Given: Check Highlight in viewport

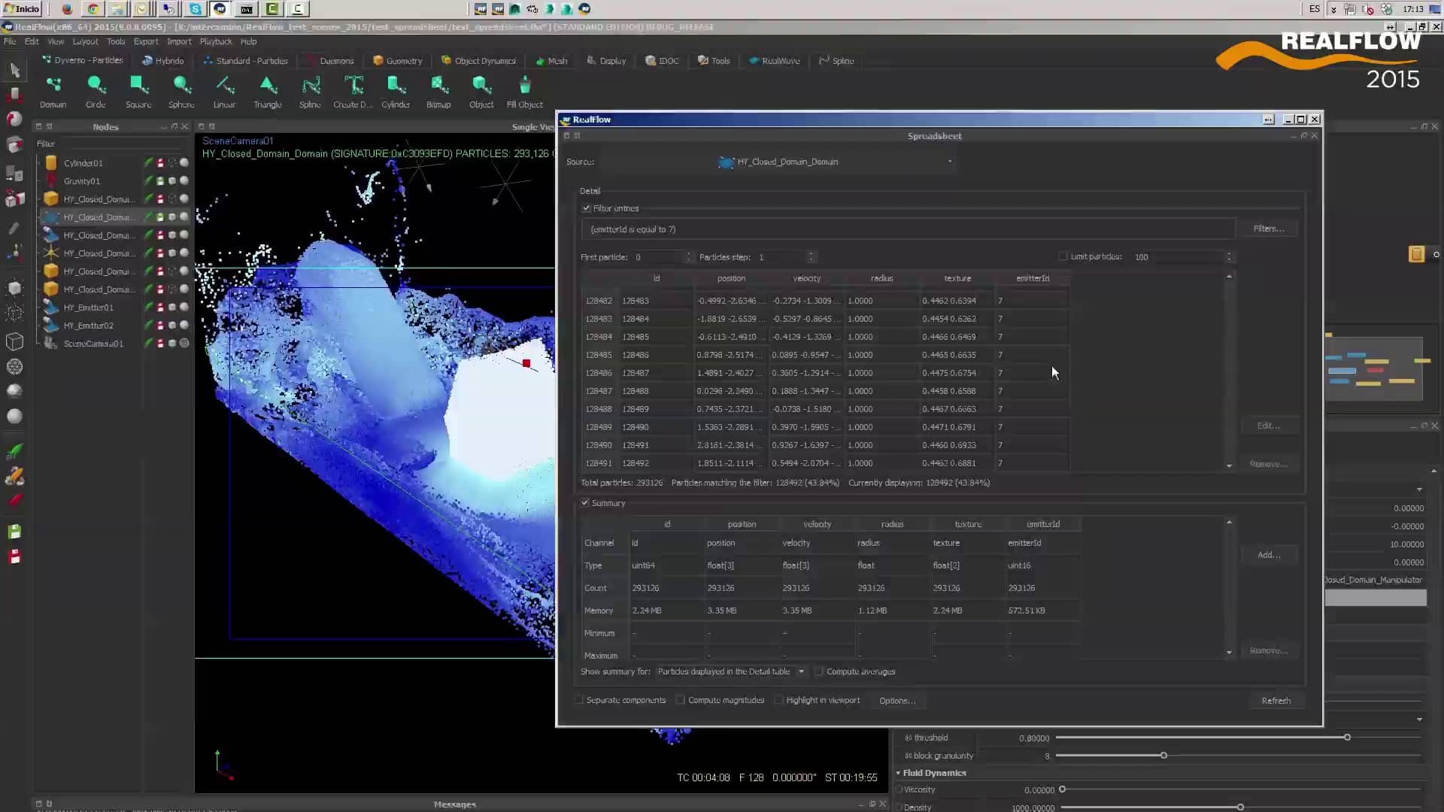Looking at the screenshot, I should pos(780,700).
